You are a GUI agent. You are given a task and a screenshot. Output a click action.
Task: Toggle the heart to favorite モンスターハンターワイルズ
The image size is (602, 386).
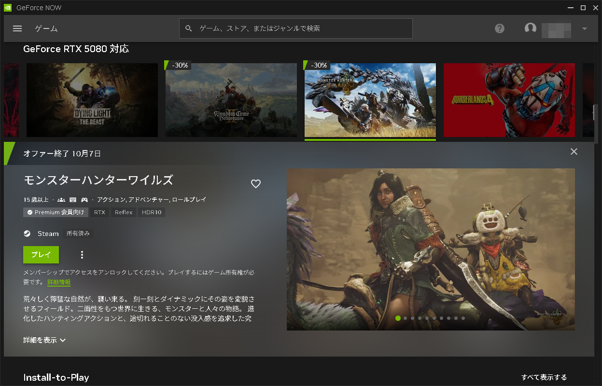[255, 184]
